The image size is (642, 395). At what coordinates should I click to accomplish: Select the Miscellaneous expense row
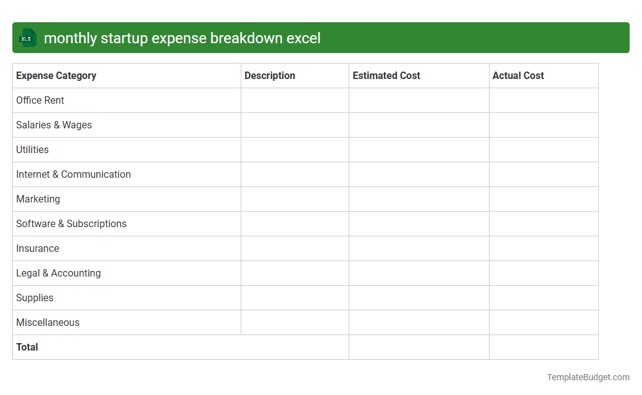point(48,322)
